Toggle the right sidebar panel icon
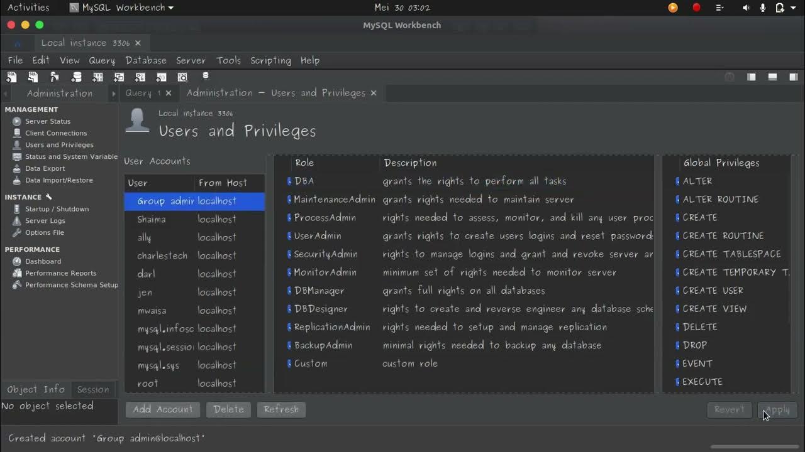Viewport: 805px width, 452px height. pos(794,77)
